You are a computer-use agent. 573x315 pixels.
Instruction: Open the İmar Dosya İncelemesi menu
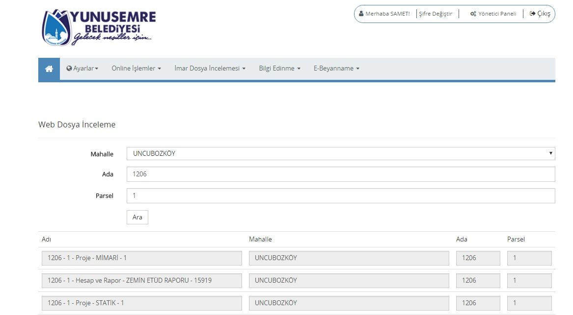pyautogui.click(x=210, y=69)
